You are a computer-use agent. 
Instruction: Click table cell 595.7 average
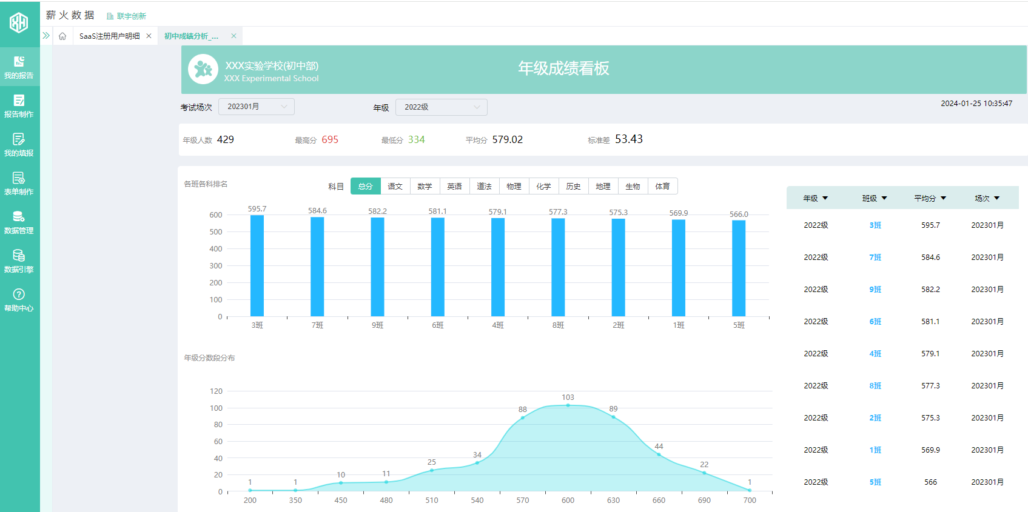(930, 225)
